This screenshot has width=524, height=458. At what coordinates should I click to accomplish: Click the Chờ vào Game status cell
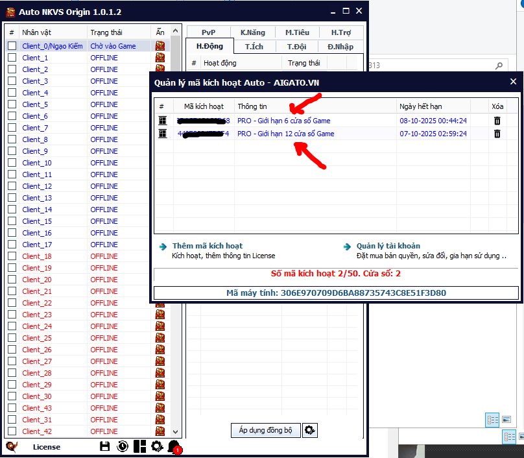pos(113,46)
